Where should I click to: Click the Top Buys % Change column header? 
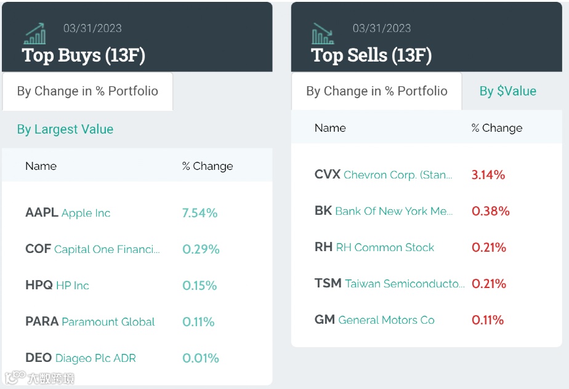(208, 166)
